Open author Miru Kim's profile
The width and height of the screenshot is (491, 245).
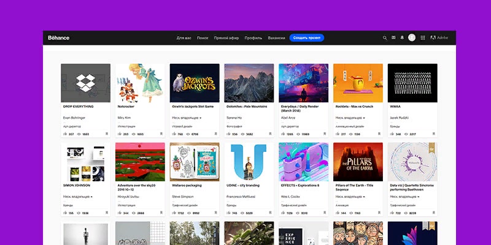coord(125,118)
